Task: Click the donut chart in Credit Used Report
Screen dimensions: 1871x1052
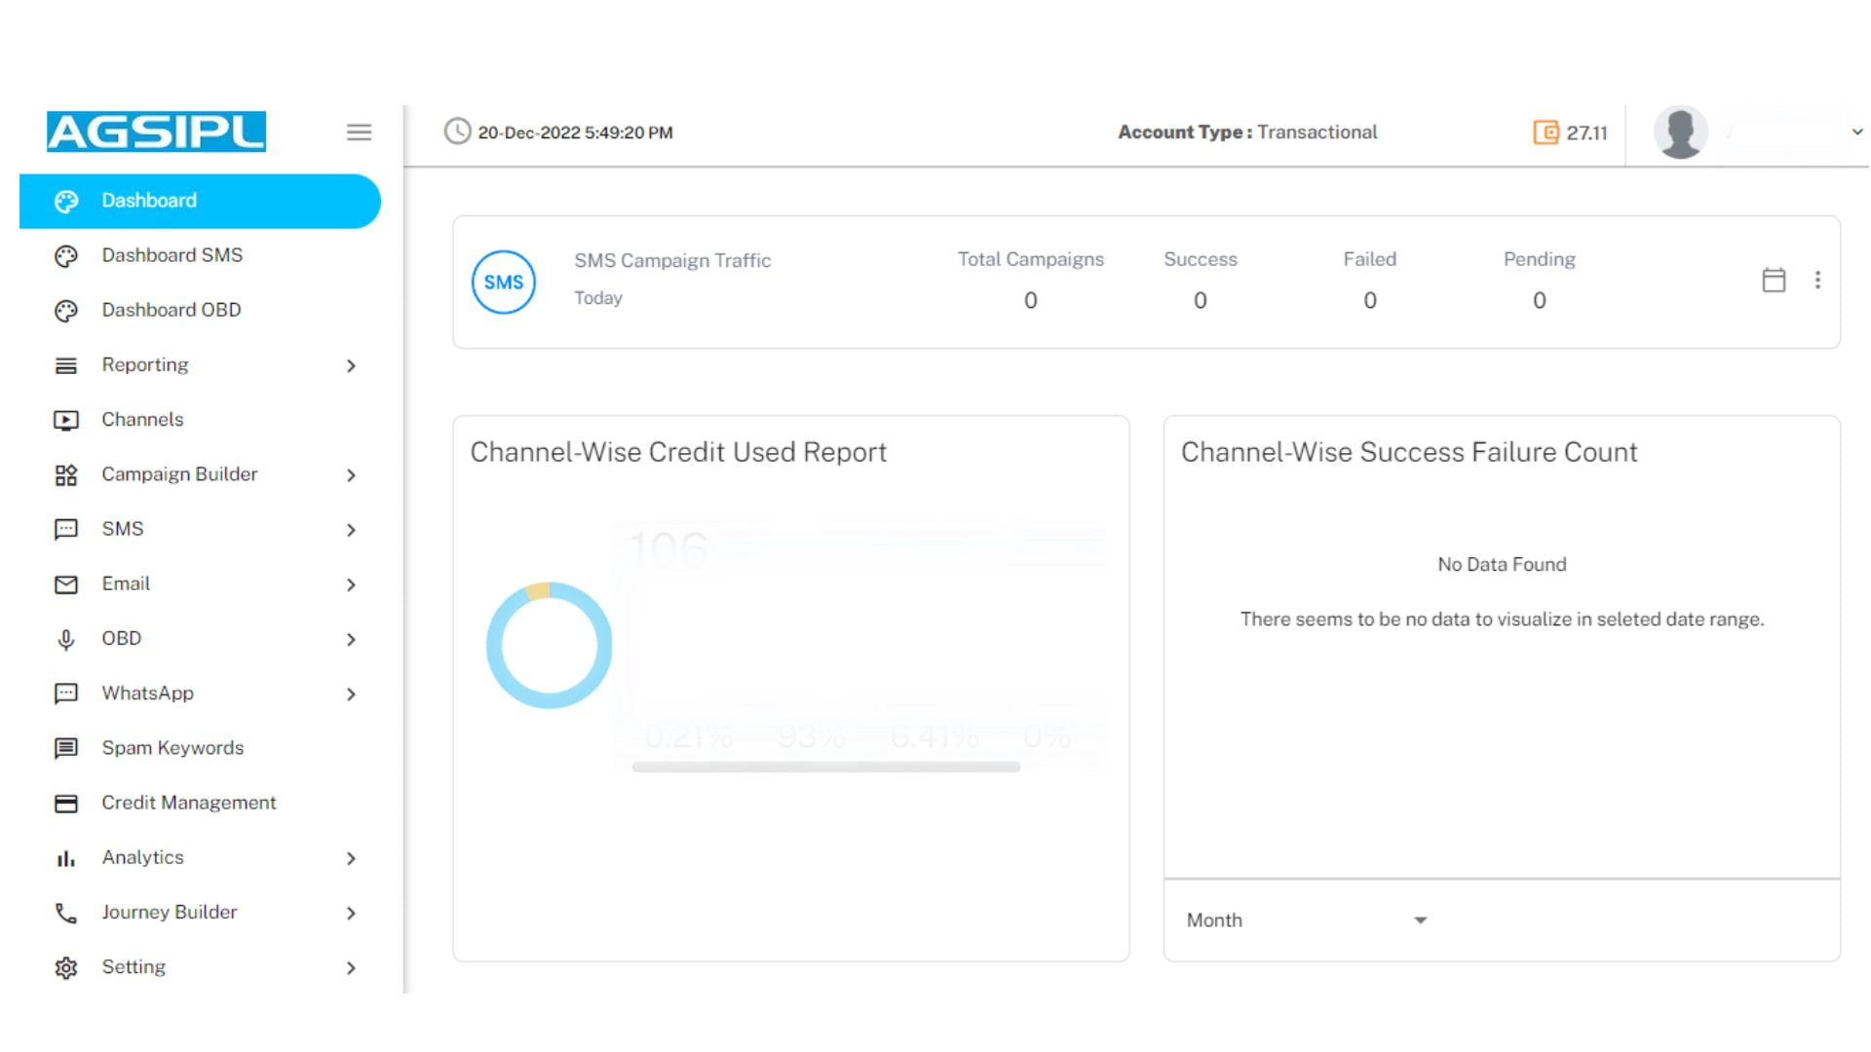Action: tap(549, 645)
